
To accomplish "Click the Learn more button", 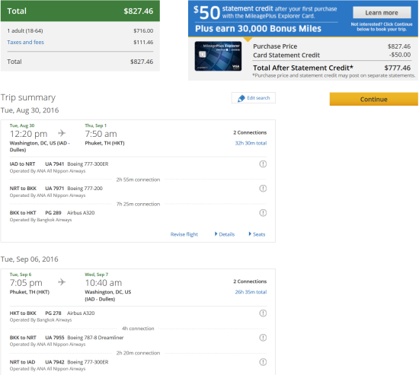I will [382, 12].
